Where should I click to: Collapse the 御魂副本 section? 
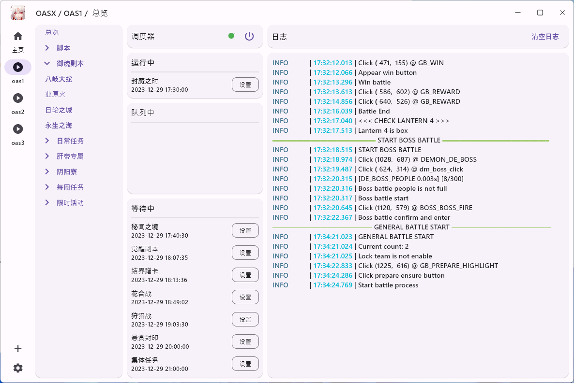(x=47, y=63)
